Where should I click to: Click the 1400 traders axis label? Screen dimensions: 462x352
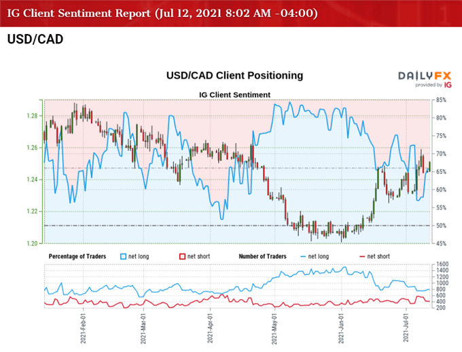(x=442, y=270)
